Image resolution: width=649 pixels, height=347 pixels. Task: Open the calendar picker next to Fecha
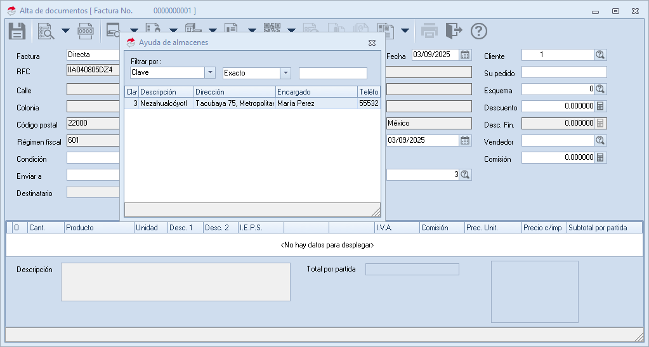click(465, 55)
